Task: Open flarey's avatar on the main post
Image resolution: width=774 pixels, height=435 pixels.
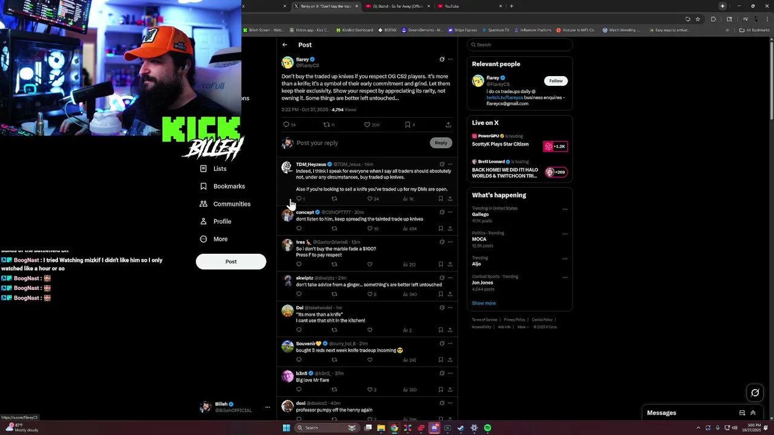Action: pyautogui.click(x=287, y=62)
